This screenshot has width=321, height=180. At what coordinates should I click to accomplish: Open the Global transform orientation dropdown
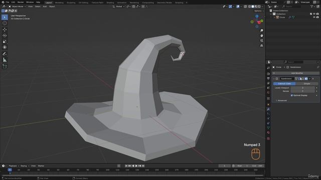point(118,6)
